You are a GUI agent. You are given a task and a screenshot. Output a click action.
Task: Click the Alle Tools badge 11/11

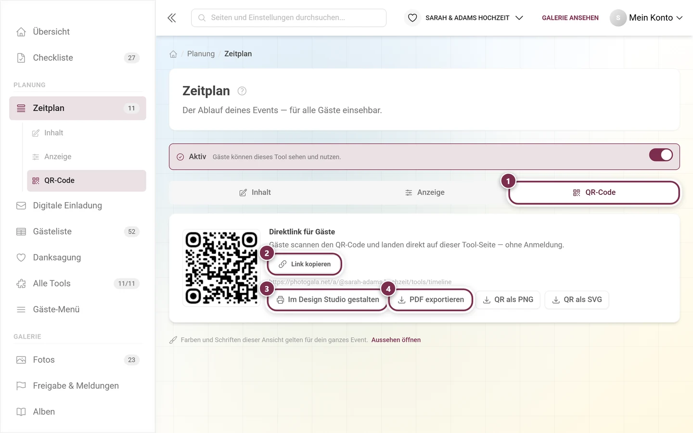click(x=127, y=283)
